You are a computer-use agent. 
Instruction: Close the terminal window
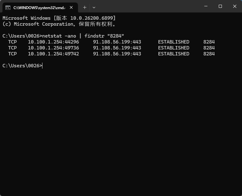(234, 6)
